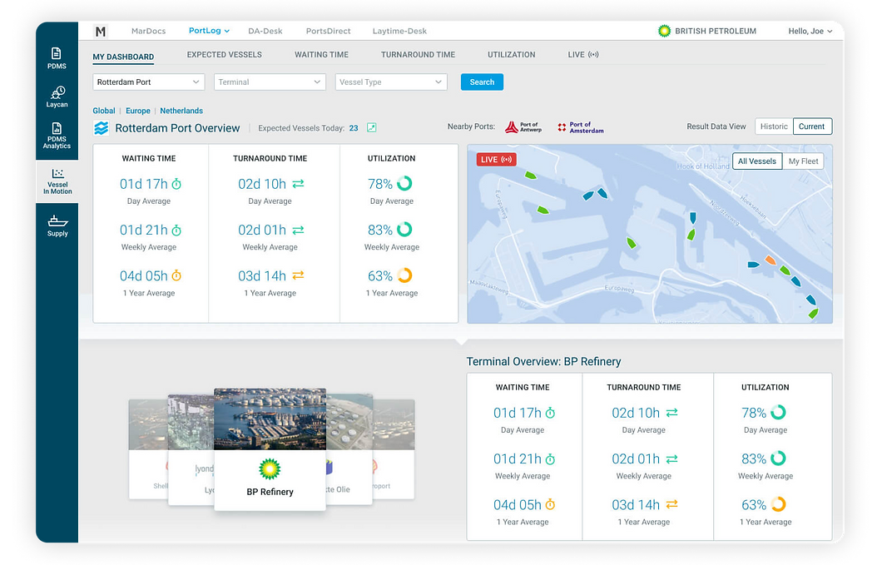Switch to MarDocs in the top menu
The height and width of the screenshot is (565, 877).
pos(149,32)
